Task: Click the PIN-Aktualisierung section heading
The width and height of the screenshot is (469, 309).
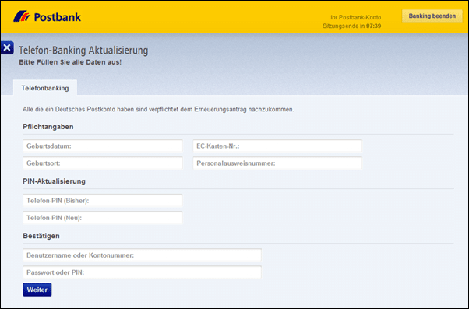Action: pos(54,181)
